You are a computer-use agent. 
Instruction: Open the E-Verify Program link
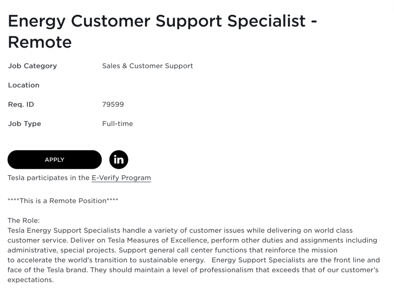tap(121, 178)
